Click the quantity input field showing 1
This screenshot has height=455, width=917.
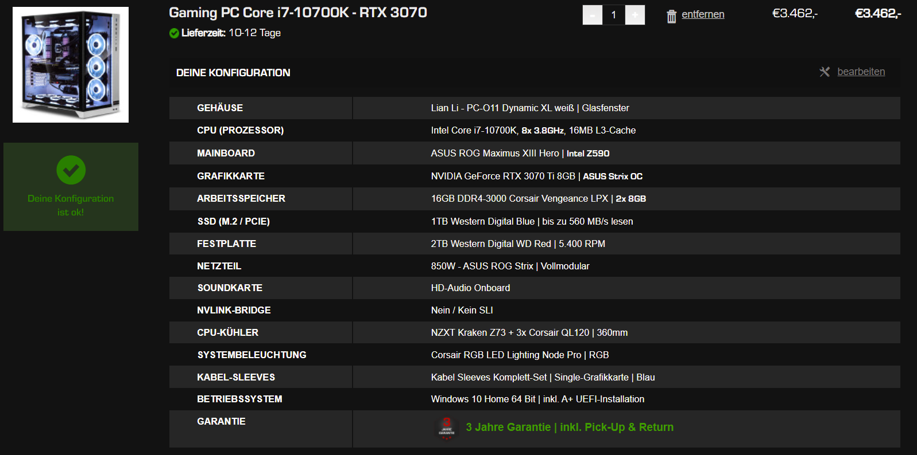614,15
